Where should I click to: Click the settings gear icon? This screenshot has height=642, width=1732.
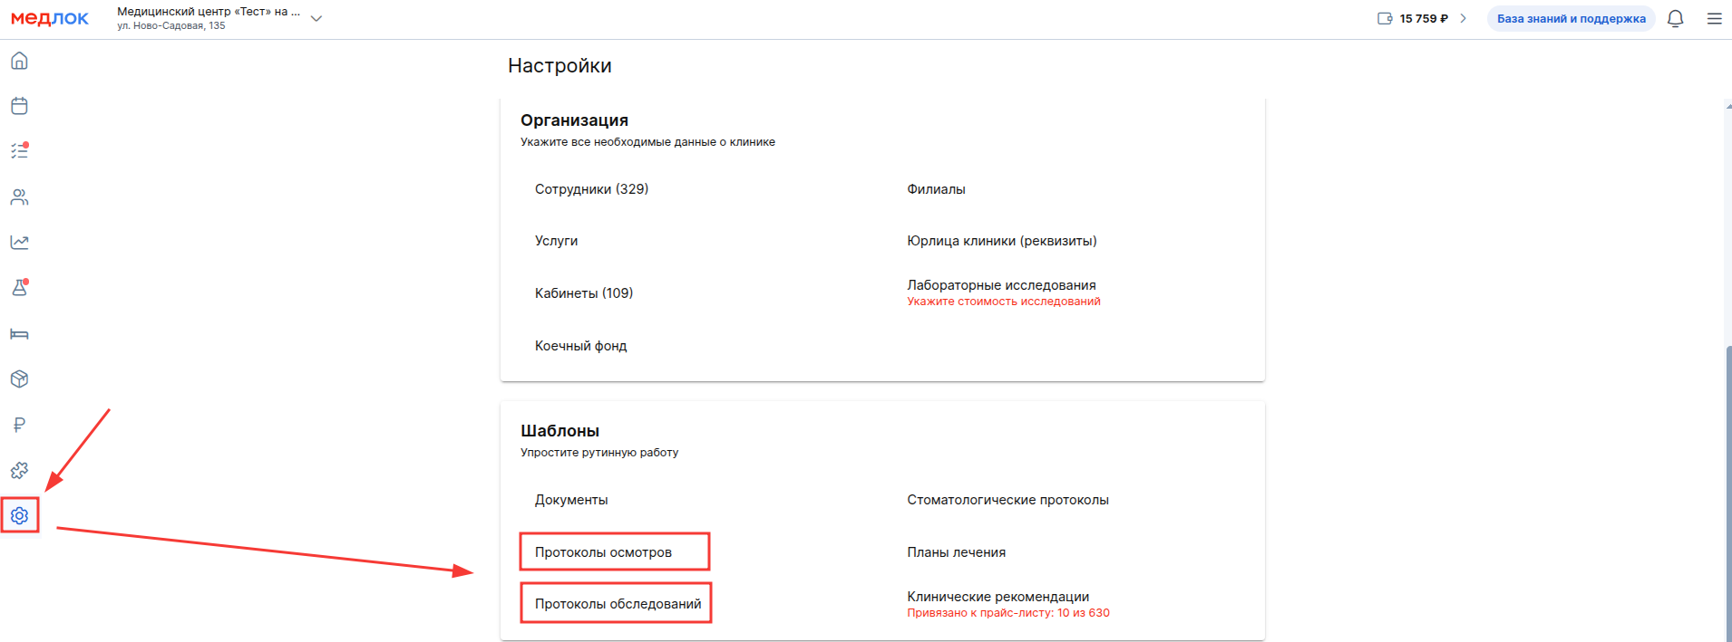19,516
